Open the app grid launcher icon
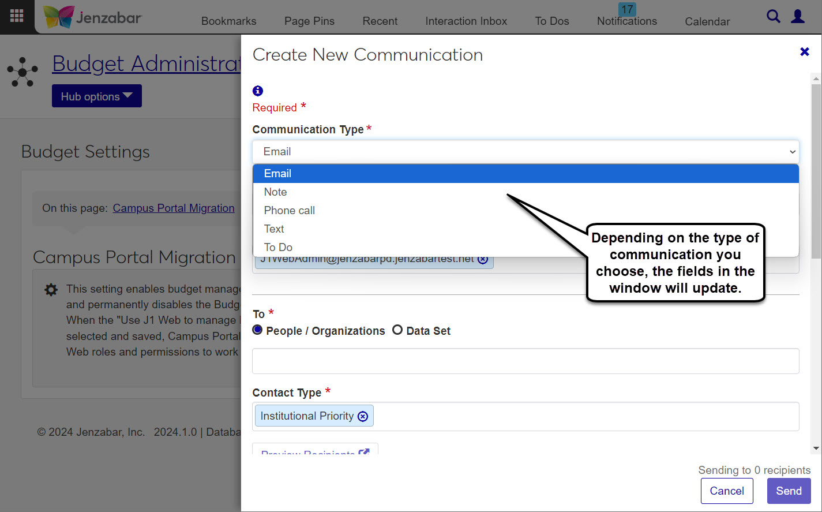The image size is (822, 512). [17, 16]
